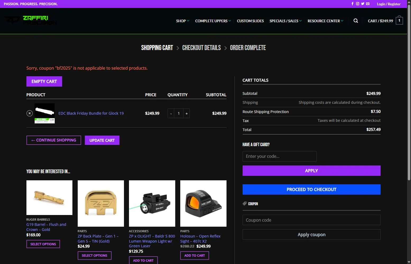Open the Instagram social icon
411x264 pixels.
pyautogui.click(x=357, y=4)
